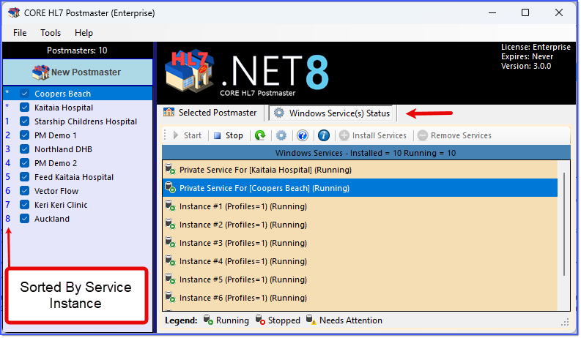Select 'Auckland' in postmaster list
Viewport: 581px width, 338px height.
pos(52,219)
